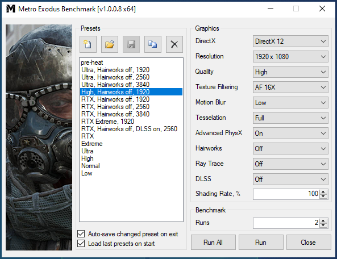Increase Shading Rate with up arrow

(323, 192)
